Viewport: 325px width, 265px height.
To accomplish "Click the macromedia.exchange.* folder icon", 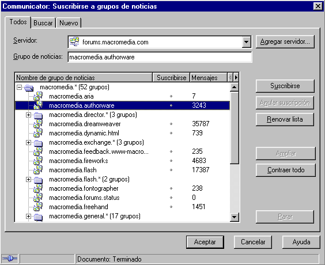I will 38,143.
